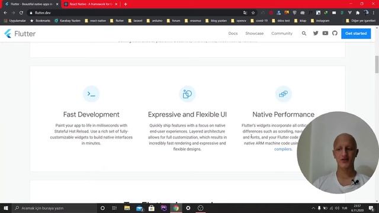The width and height of the screenshot is (379, 213).
Task: Open the Windows Start menu
Action: [x=6, y=208]
